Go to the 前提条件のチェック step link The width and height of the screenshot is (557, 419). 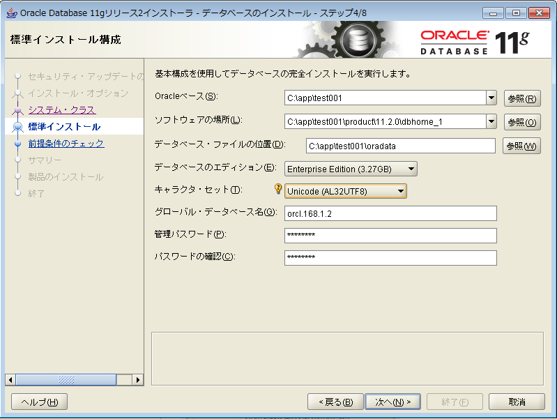tap(66, 143)
